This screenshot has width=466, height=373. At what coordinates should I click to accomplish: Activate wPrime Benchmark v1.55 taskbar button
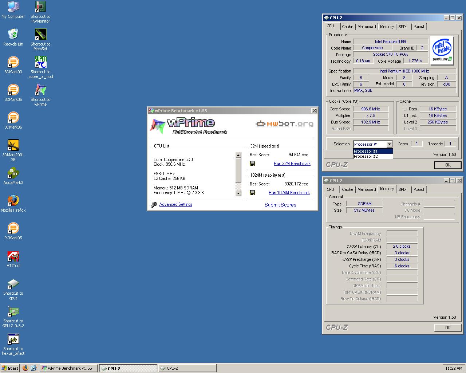tap(69, 368)
